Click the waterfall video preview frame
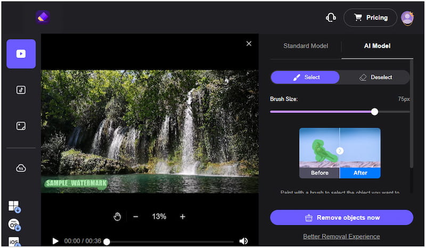 click(150, 131)
